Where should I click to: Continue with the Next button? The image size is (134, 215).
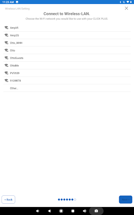(x=126, y=199)
